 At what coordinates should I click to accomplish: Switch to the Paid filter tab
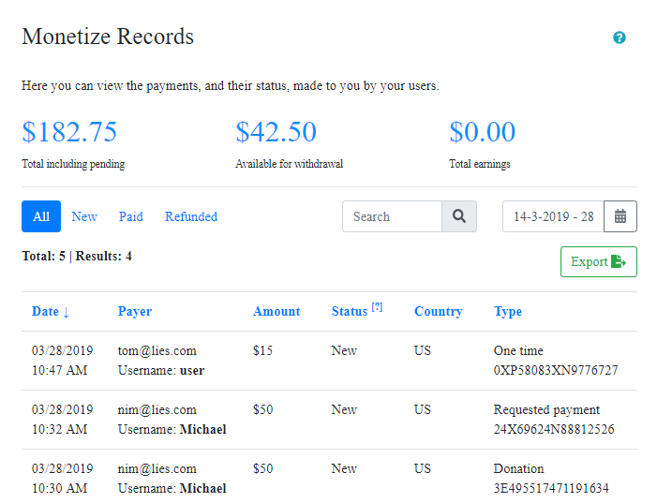(131, 216)
